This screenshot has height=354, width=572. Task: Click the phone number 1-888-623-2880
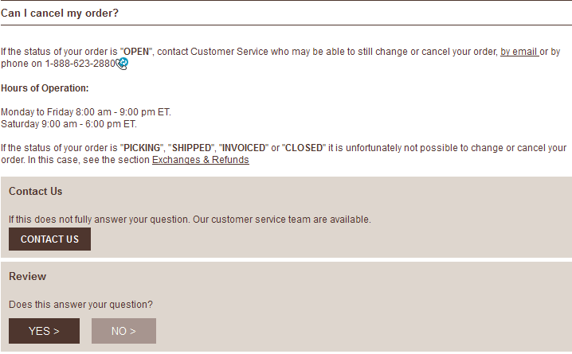point(80,64)
